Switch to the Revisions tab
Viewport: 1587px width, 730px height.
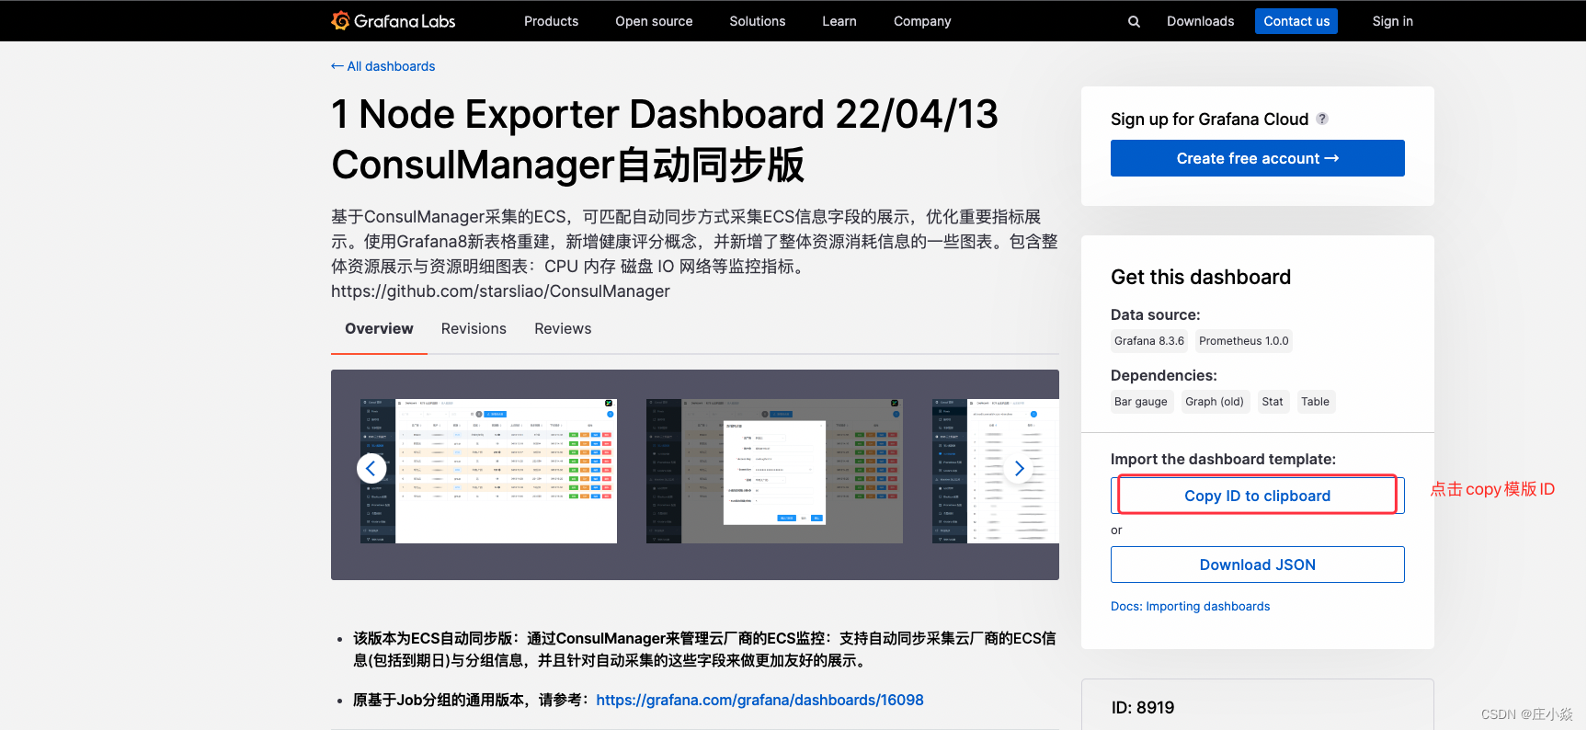pyautogui.click(x=474, y=329)
